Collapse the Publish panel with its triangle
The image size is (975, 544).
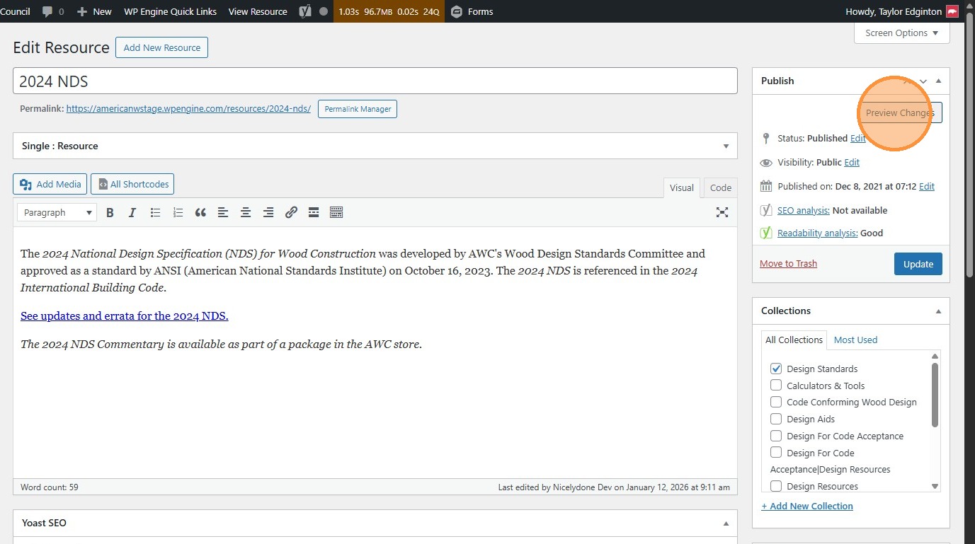coord(938,81)
